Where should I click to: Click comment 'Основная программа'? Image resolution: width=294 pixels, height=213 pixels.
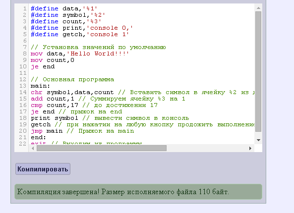click(x=72, y=79)
